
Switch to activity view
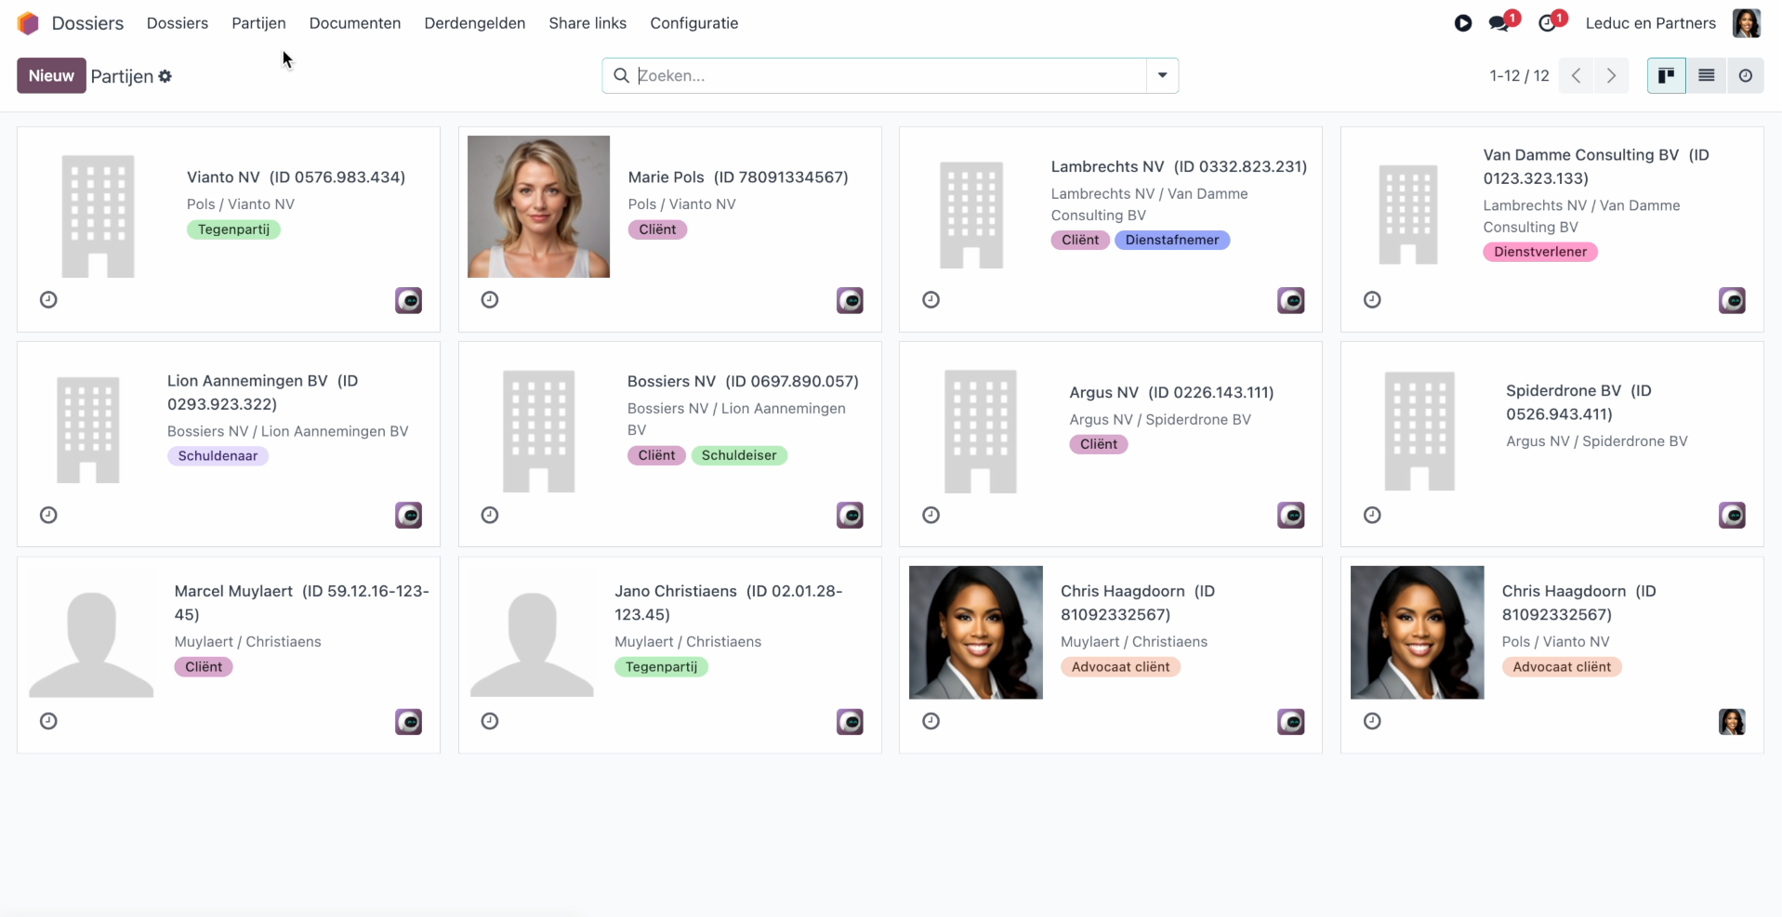[x=1746, y=75]
